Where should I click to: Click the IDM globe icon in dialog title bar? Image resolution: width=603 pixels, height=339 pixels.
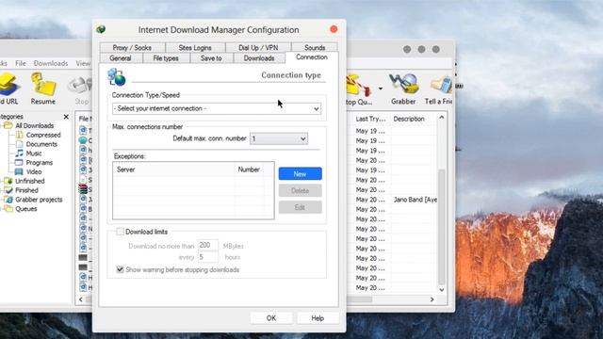coord(101,29)
